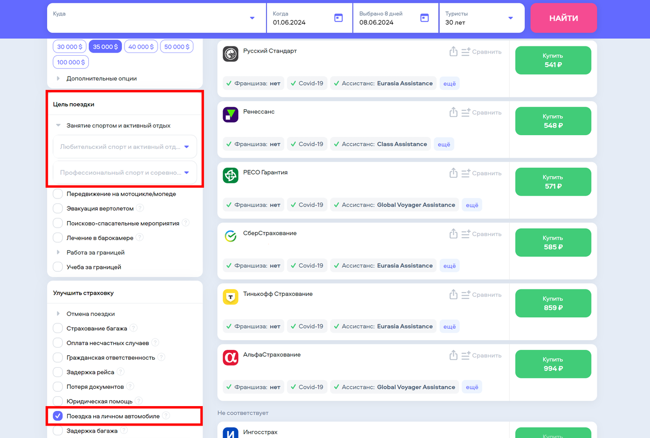Viewport: 650px width, 438px height.
Task: Click the share icon for АльфаСтрахование
Action: pos(454,355)
